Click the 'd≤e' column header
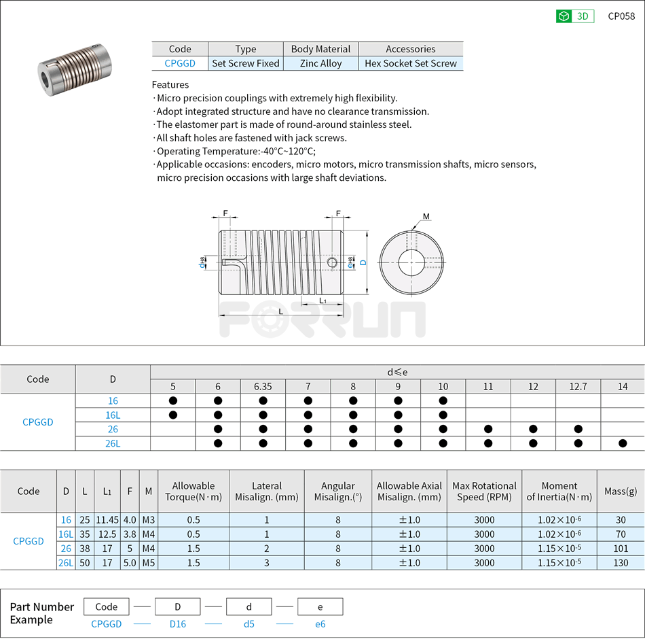This screenshot has height=639, width=645. point(397,372)
